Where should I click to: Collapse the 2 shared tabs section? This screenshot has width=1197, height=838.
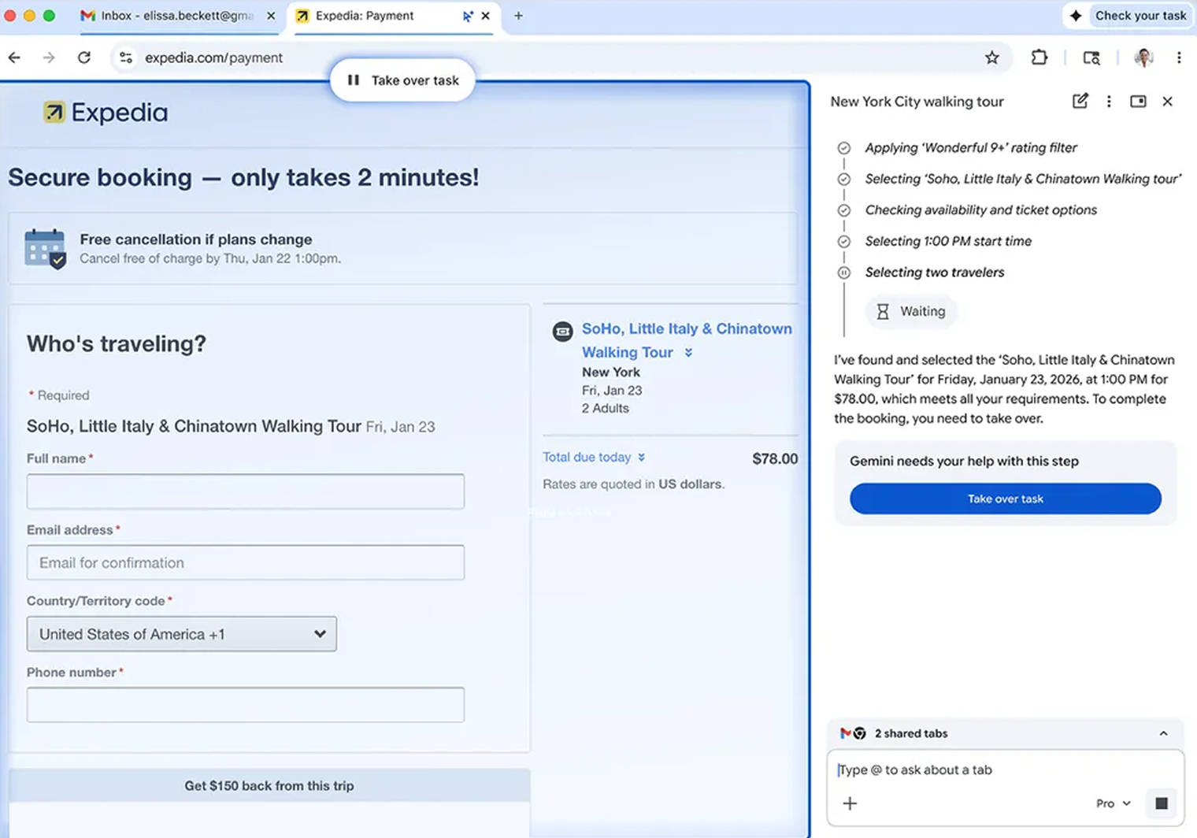point(1163,733)
